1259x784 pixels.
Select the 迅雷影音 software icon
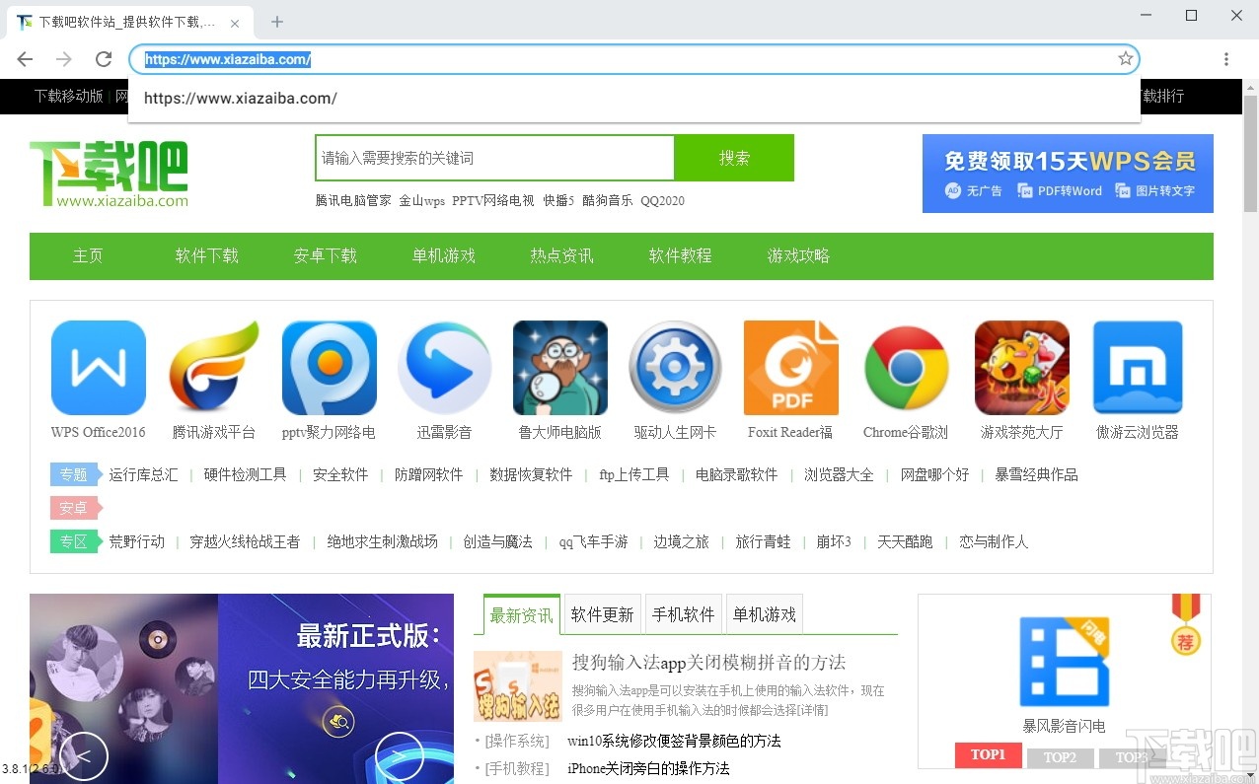(x=444, y=367)
